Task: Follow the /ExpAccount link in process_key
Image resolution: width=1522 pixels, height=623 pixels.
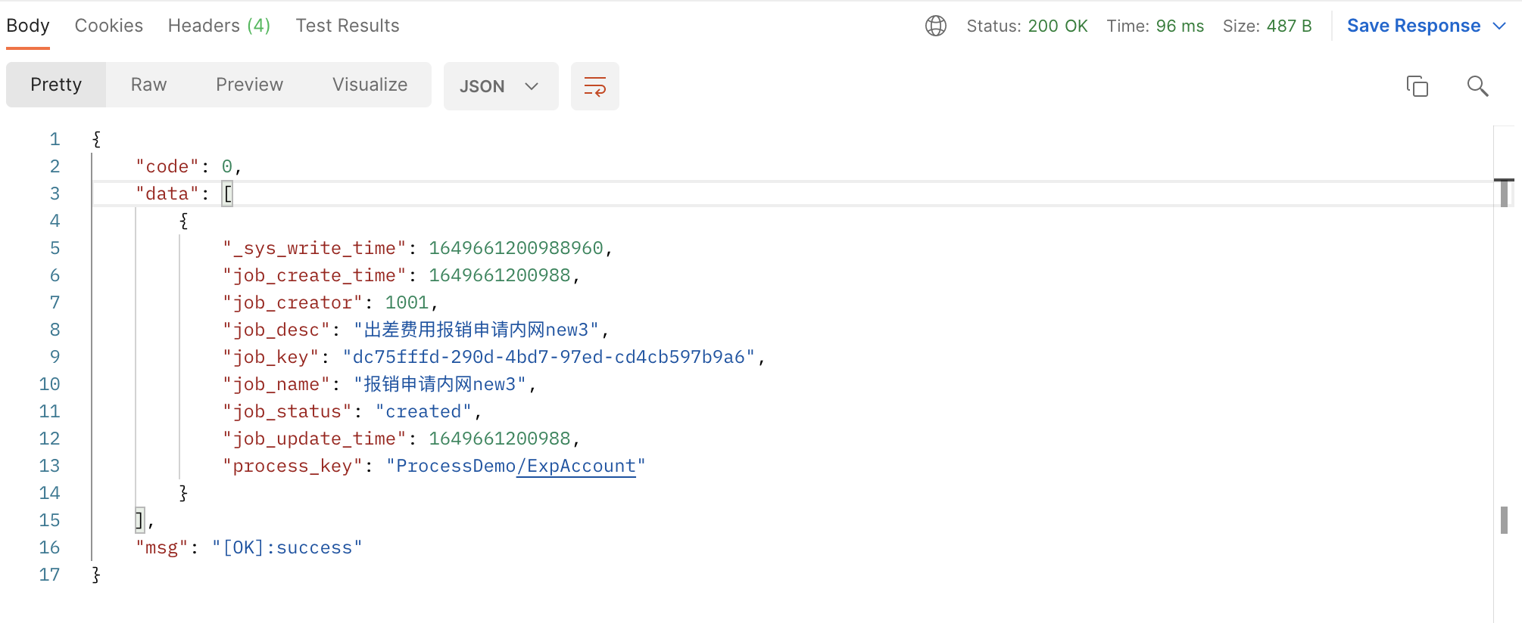Action: (576, 466)
